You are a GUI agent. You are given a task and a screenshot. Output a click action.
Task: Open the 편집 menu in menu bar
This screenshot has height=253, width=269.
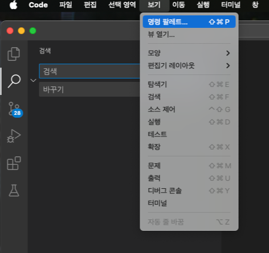click(90, 5)
